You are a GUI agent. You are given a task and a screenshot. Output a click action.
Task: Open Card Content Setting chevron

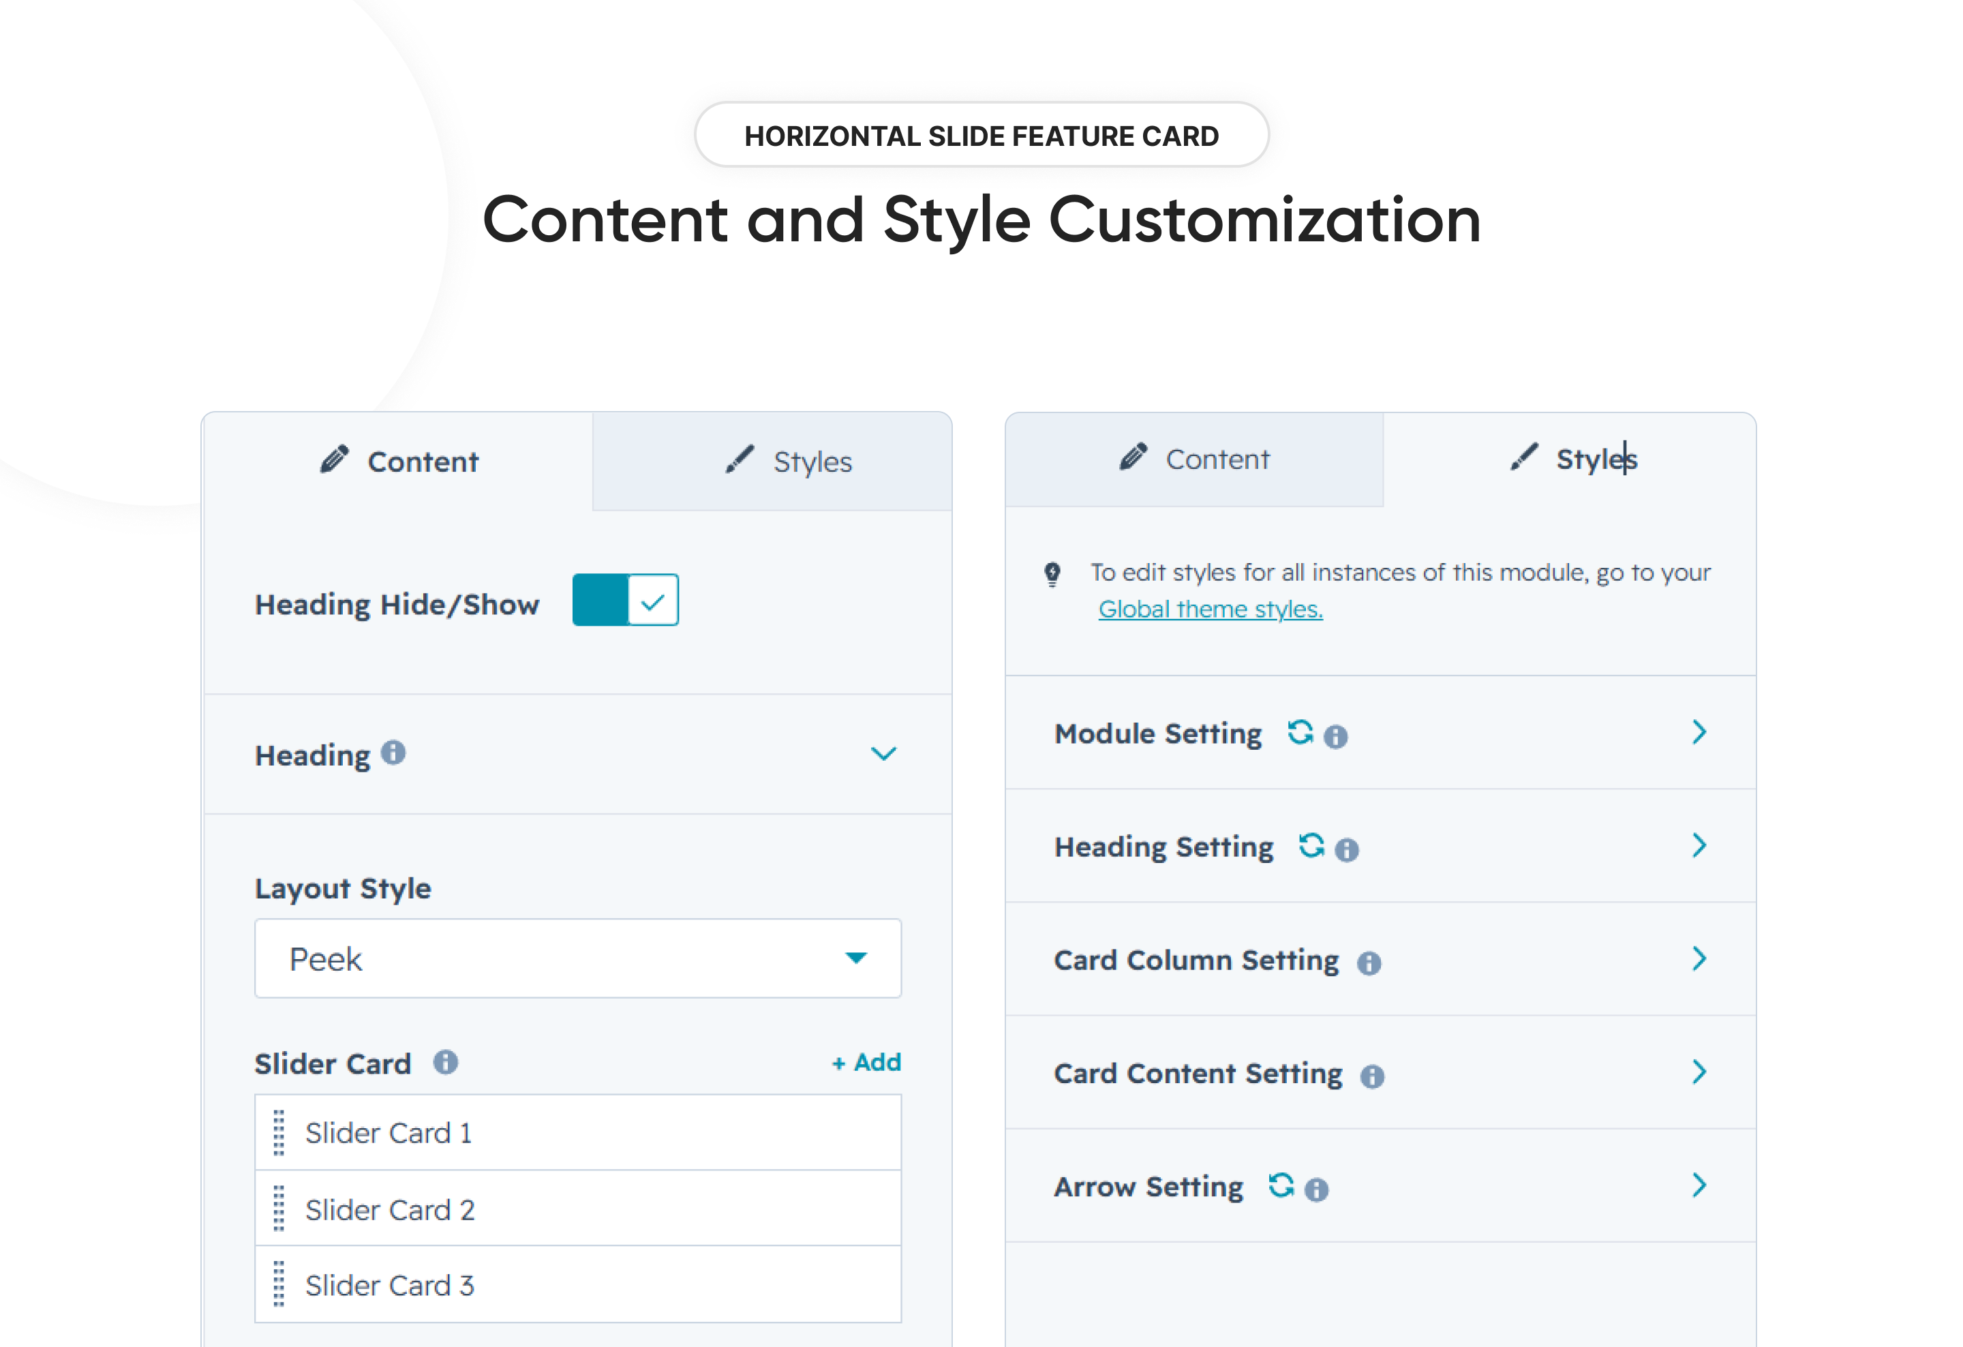pyautogui.click(x=1701, y=1072)
